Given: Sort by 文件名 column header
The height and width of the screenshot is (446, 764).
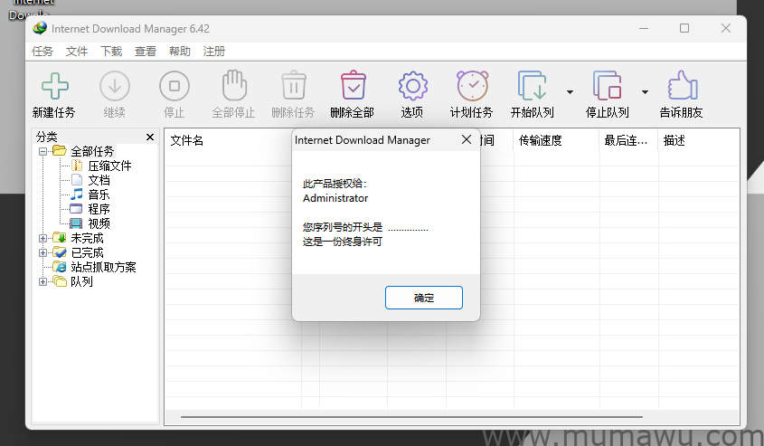Looking at the screenshot, I should [x=186, y=141].
